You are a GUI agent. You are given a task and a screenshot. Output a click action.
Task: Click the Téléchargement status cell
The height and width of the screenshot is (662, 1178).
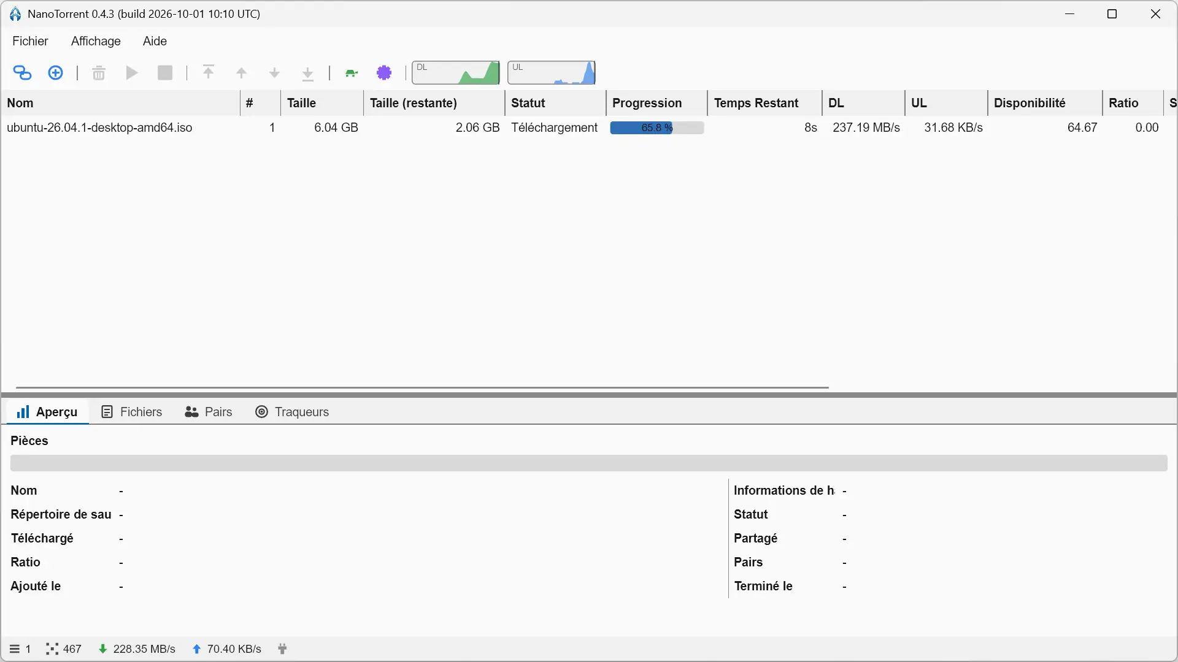pyautogui.click(x=555, y=127)
